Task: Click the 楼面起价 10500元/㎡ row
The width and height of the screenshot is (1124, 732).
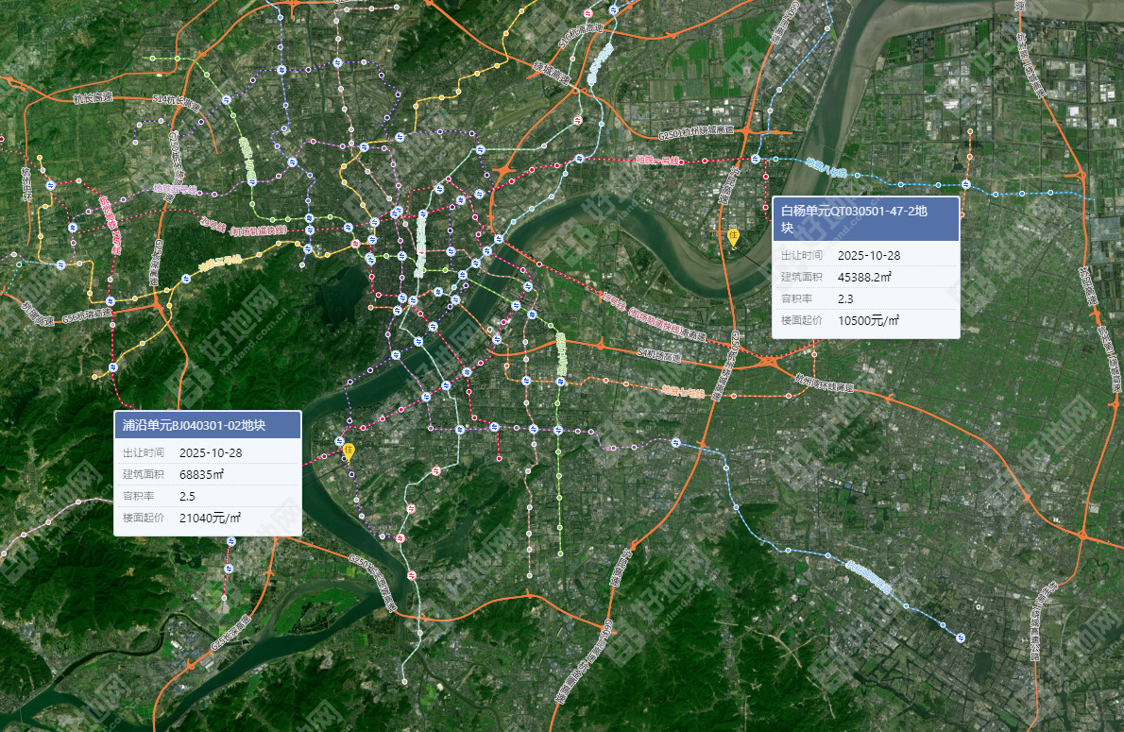Action: 865,320
